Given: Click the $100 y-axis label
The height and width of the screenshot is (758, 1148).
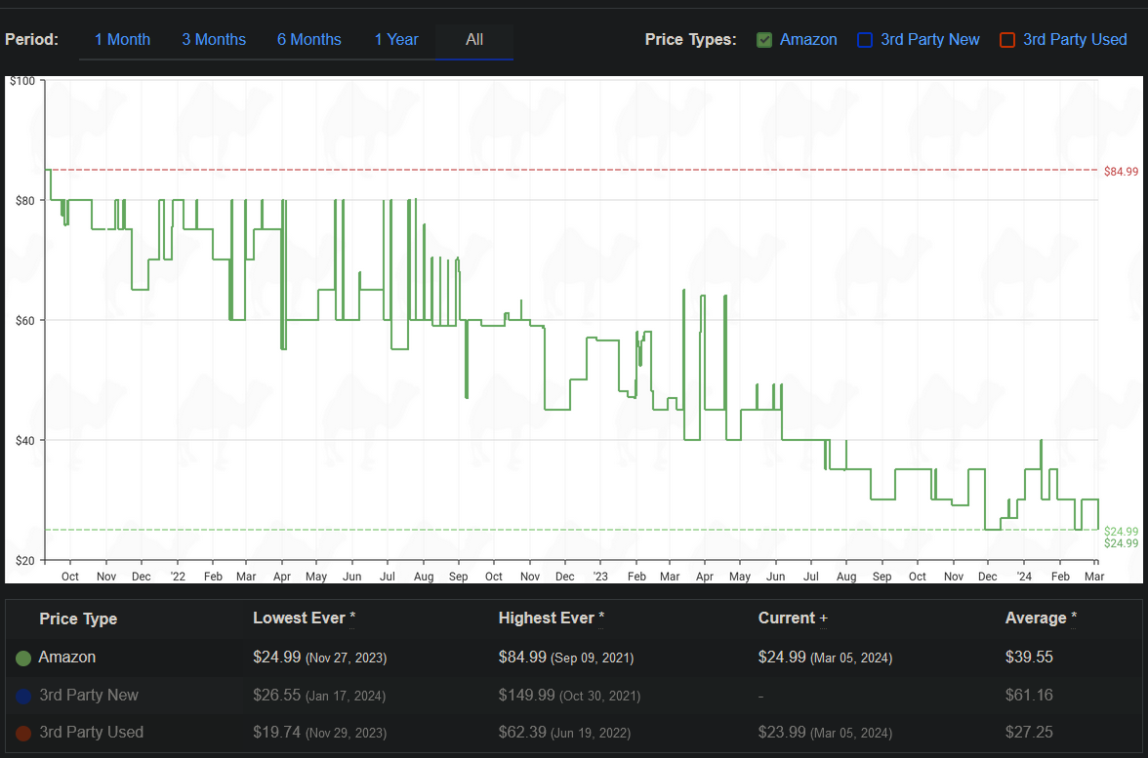Looking at the screenshot, I should (21, 81).
